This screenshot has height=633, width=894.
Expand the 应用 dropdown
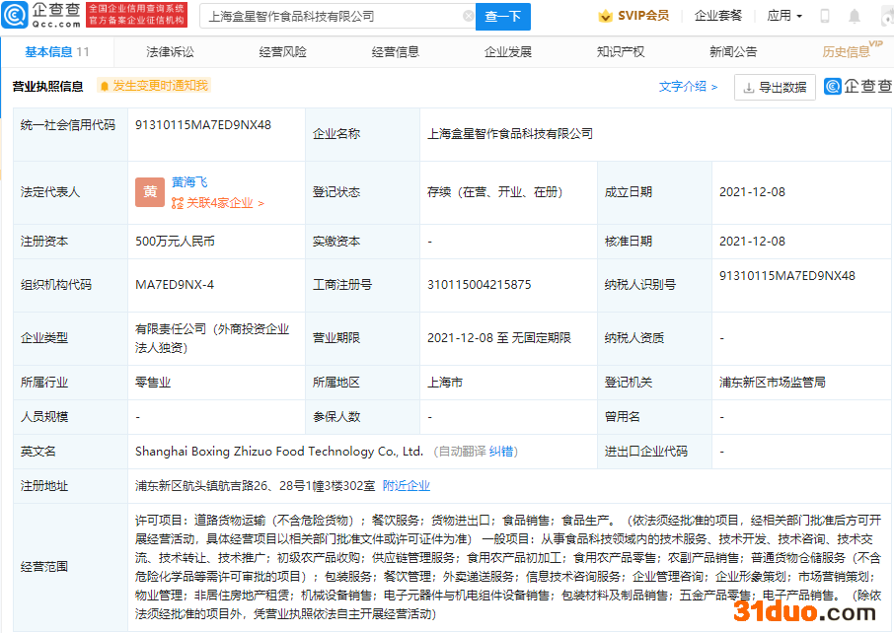pos(783,17)
